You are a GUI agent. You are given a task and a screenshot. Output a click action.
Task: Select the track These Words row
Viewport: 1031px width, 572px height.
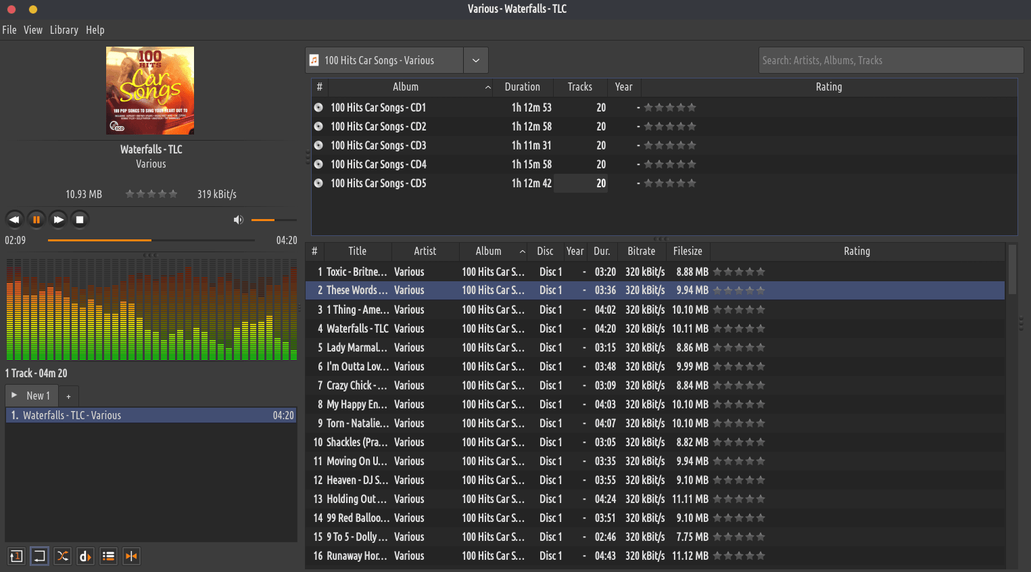coord(654,291)
